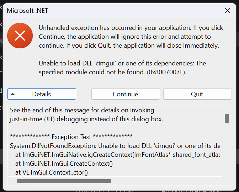Close the Microsoft .NET dialog
The height and width of the screenshot is (192, 239).
click(227, 11)
